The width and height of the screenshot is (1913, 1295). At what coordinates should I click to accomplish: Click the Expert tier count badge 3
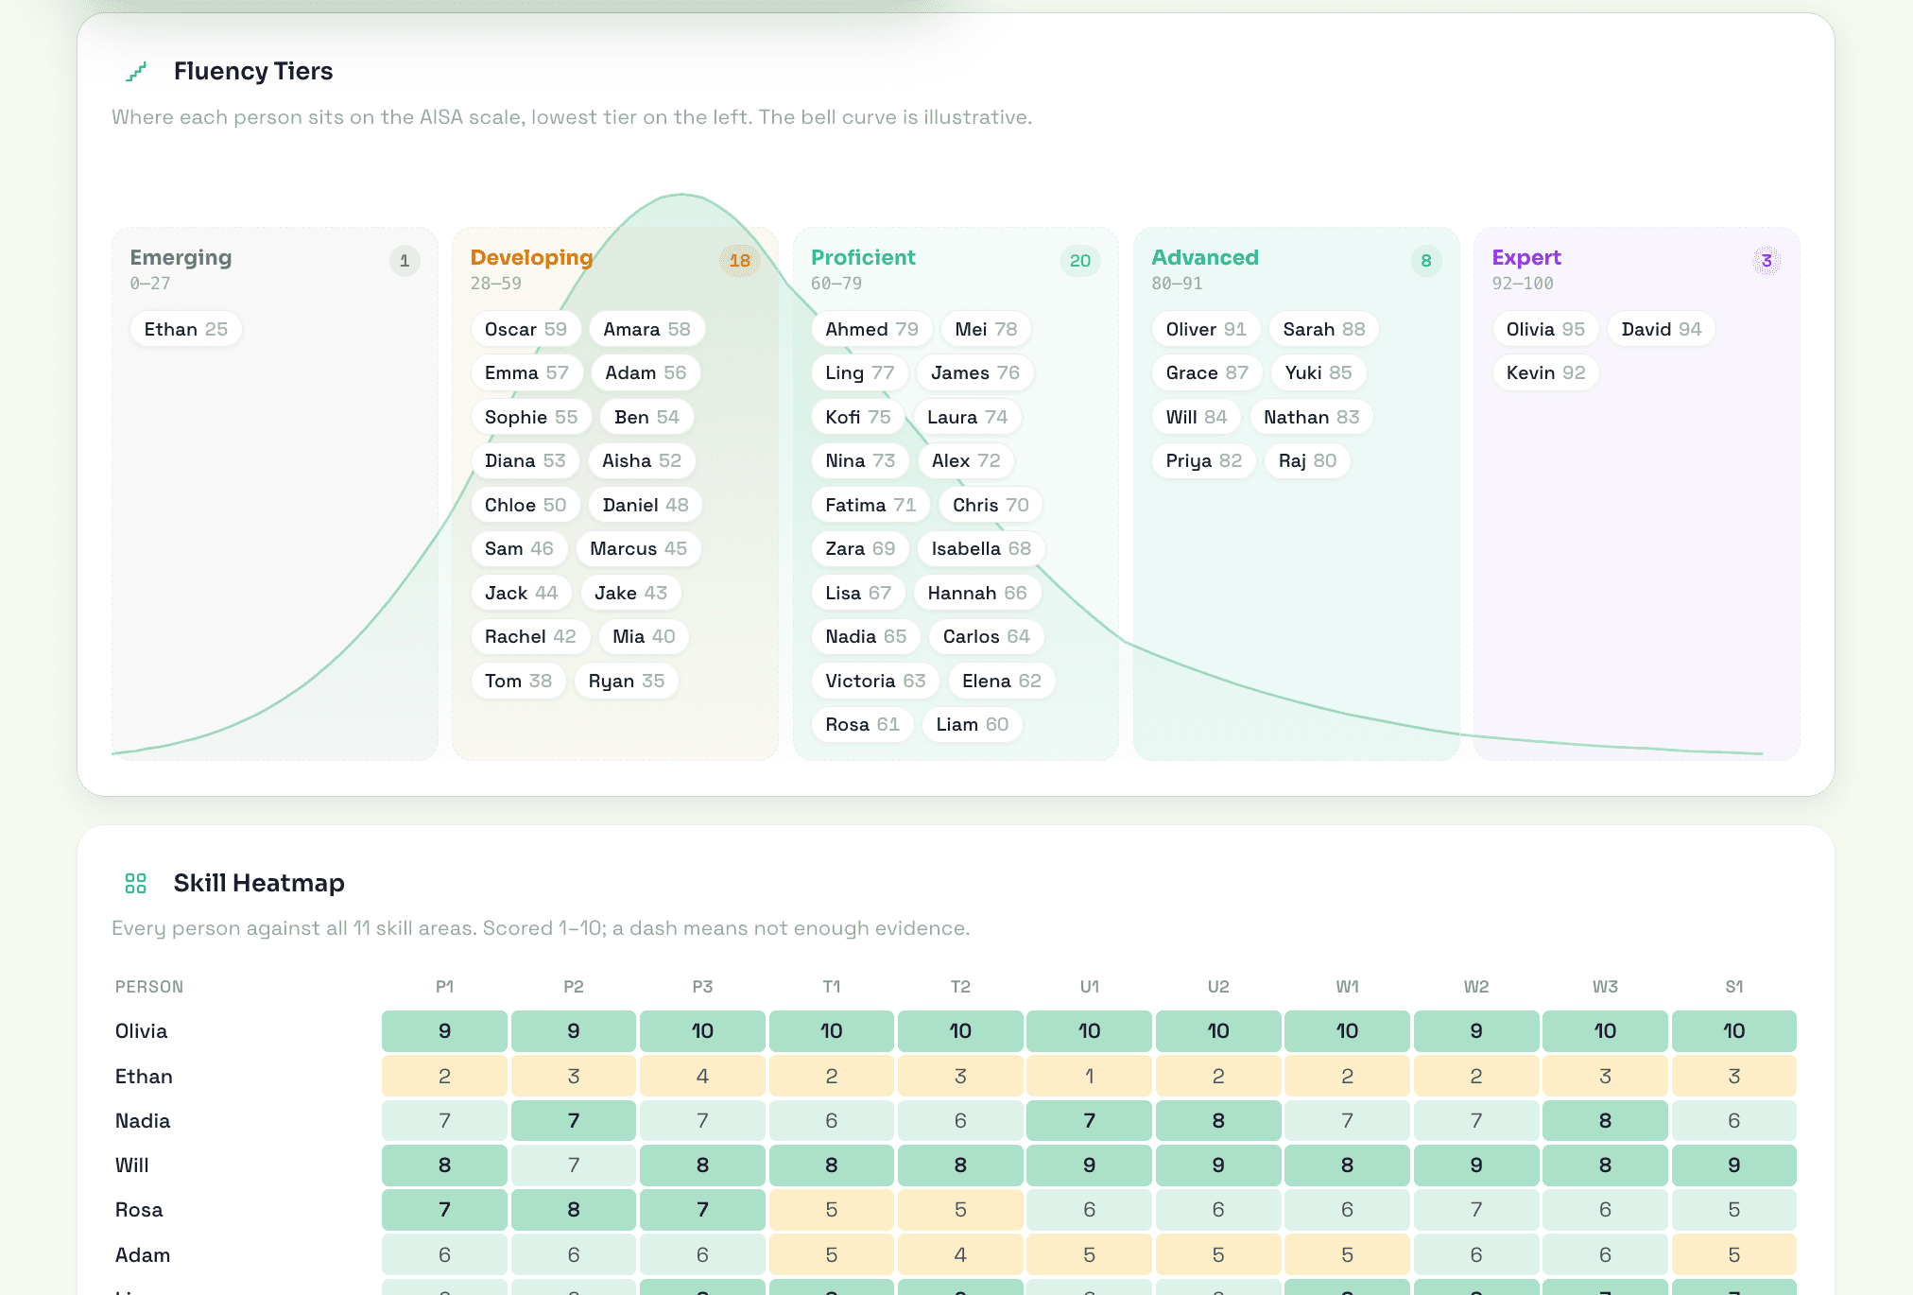pyautogui.click(x=1767, y=261)
